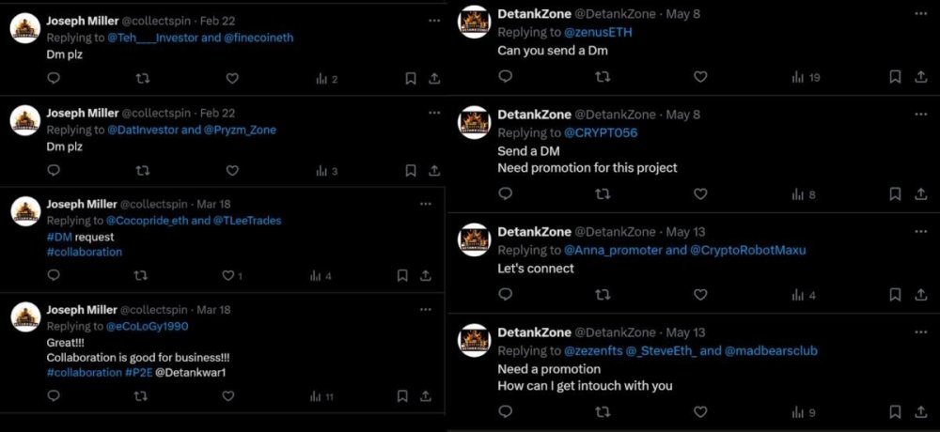Screen dimensions: 940x432
Task: Open more options on "Can you send a Dm" tweet
Action: (918, 14)
